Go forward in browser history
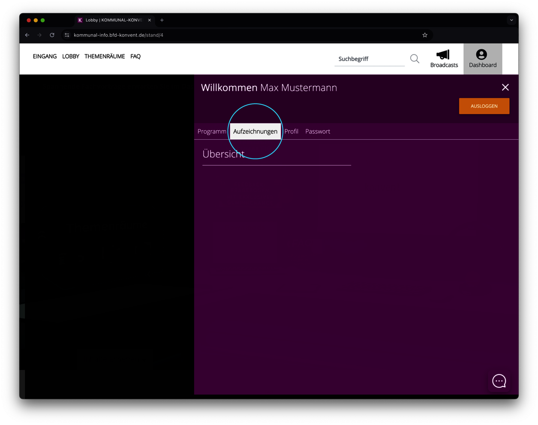This screenshot has height=425, width=538. [x=39, y=35]
